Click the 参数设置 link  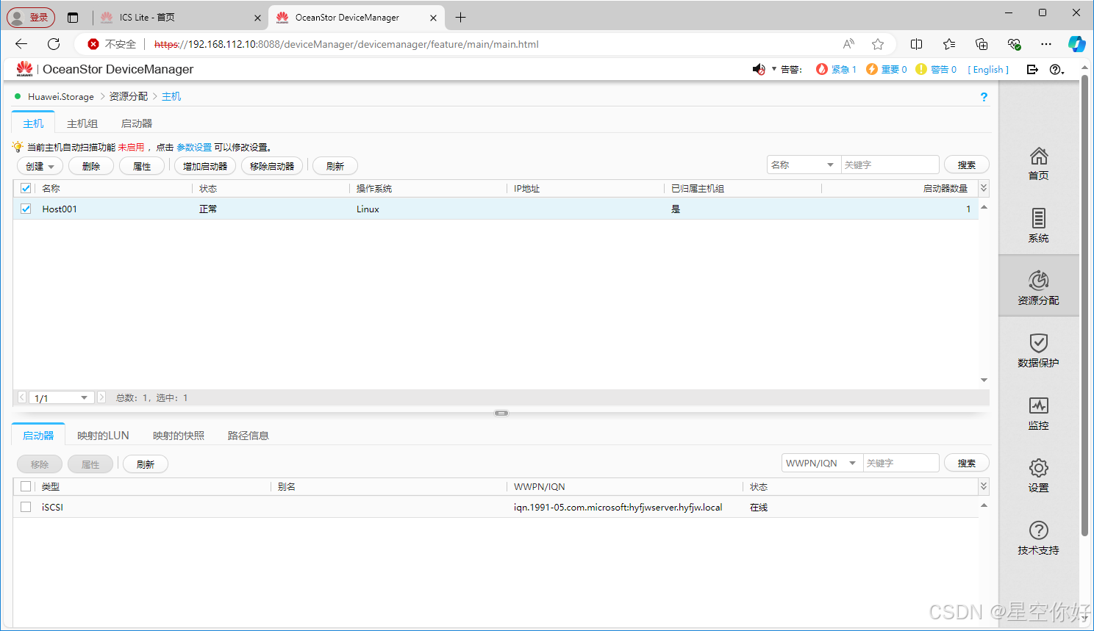click(194, 147)
